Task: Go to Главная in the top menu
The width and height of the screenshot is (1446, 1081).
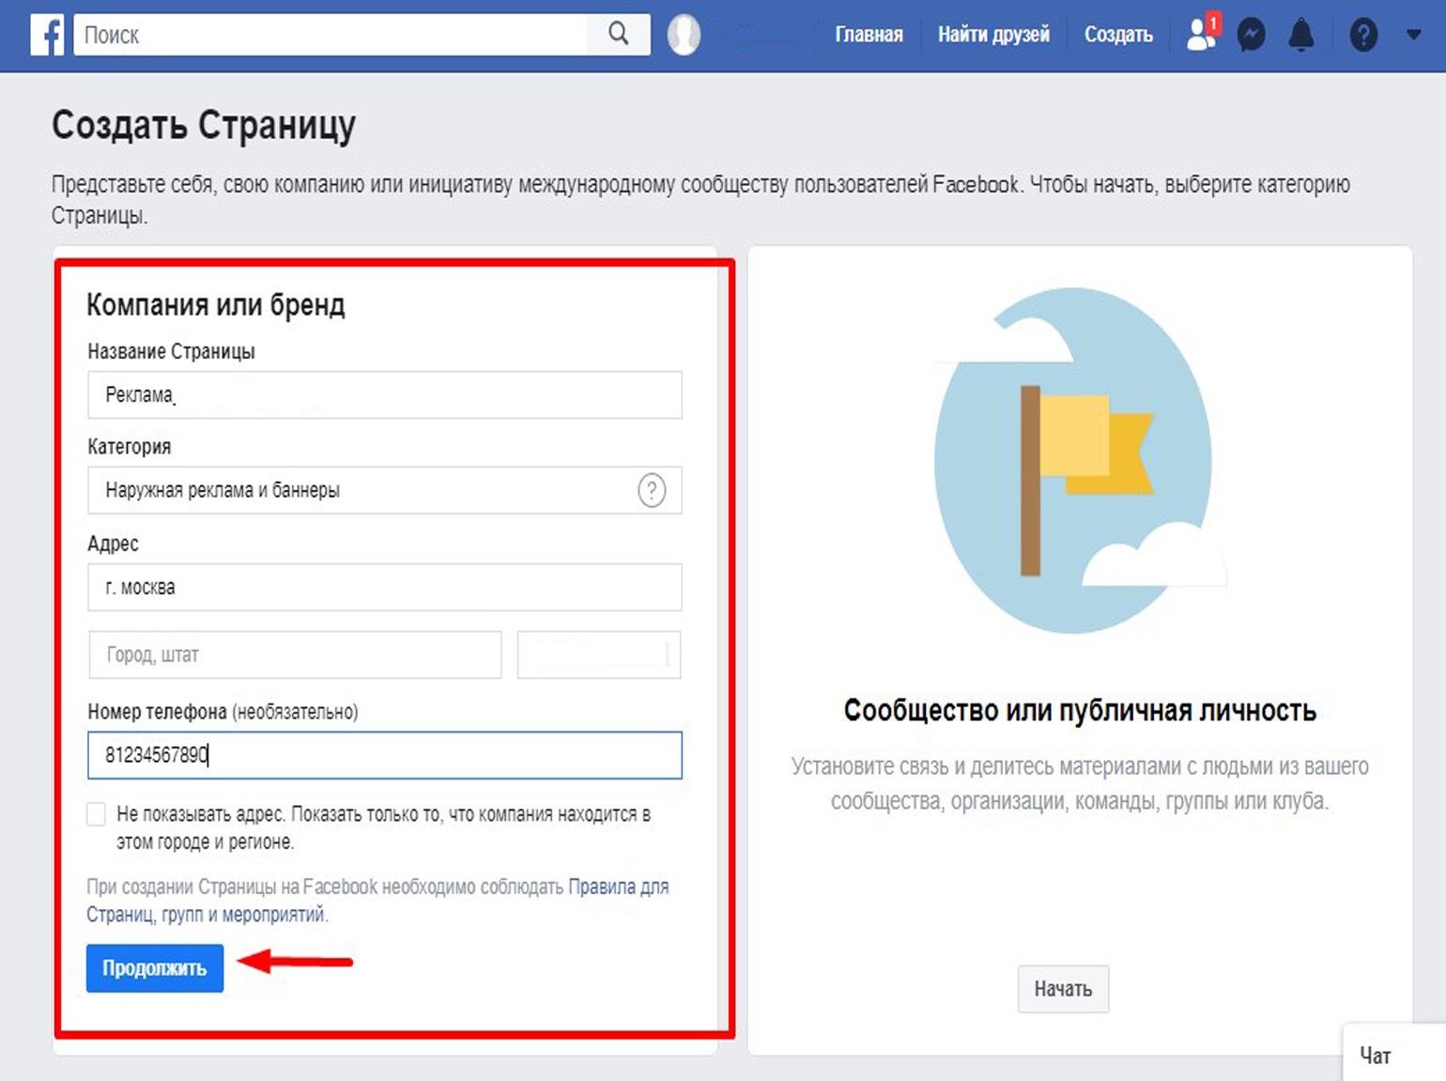Action: (869, 35)
